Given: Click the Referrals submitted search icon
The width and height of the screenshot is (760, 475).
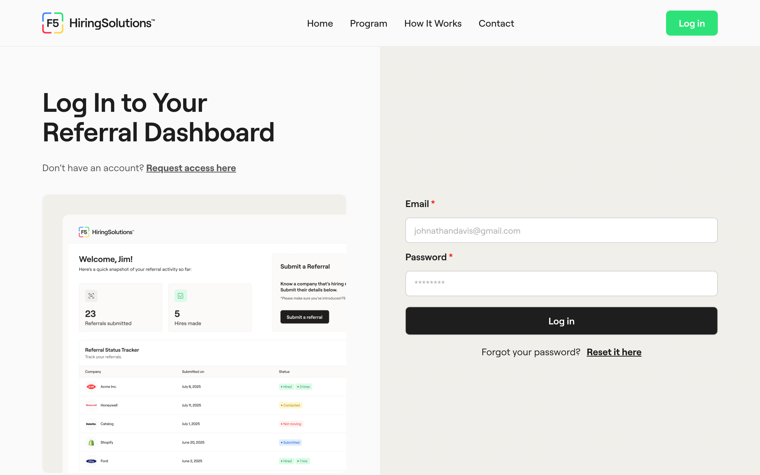Looking at the screenshot, I should 91,296.
